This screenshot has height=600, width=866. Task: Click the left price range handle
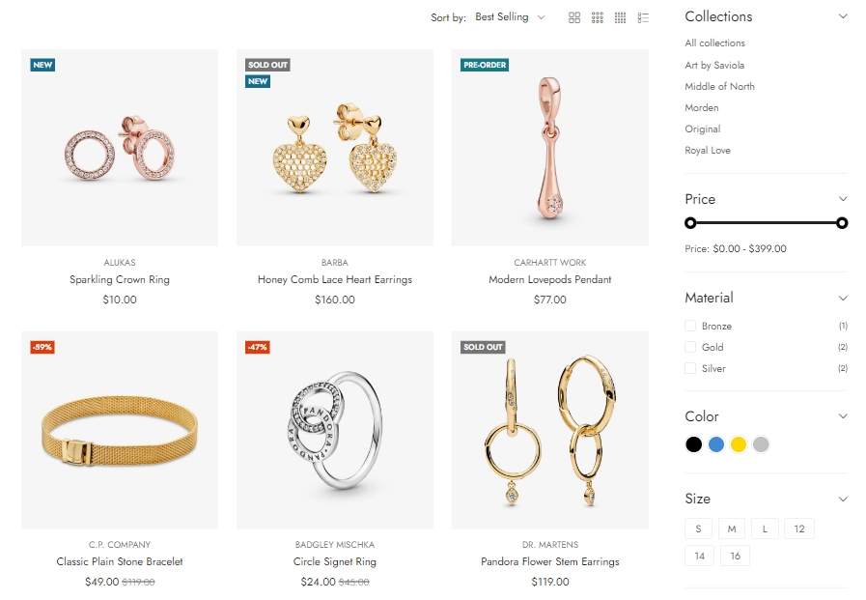tap(690, 223)
